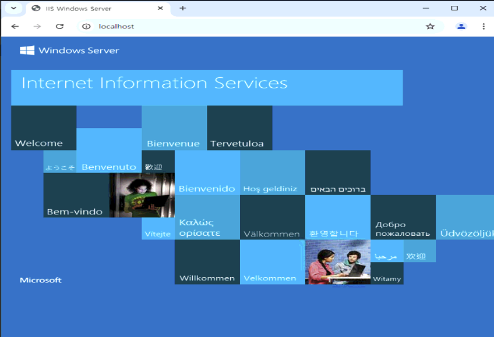
Task: Bookmark this page with the star icon
Action: 430,26
